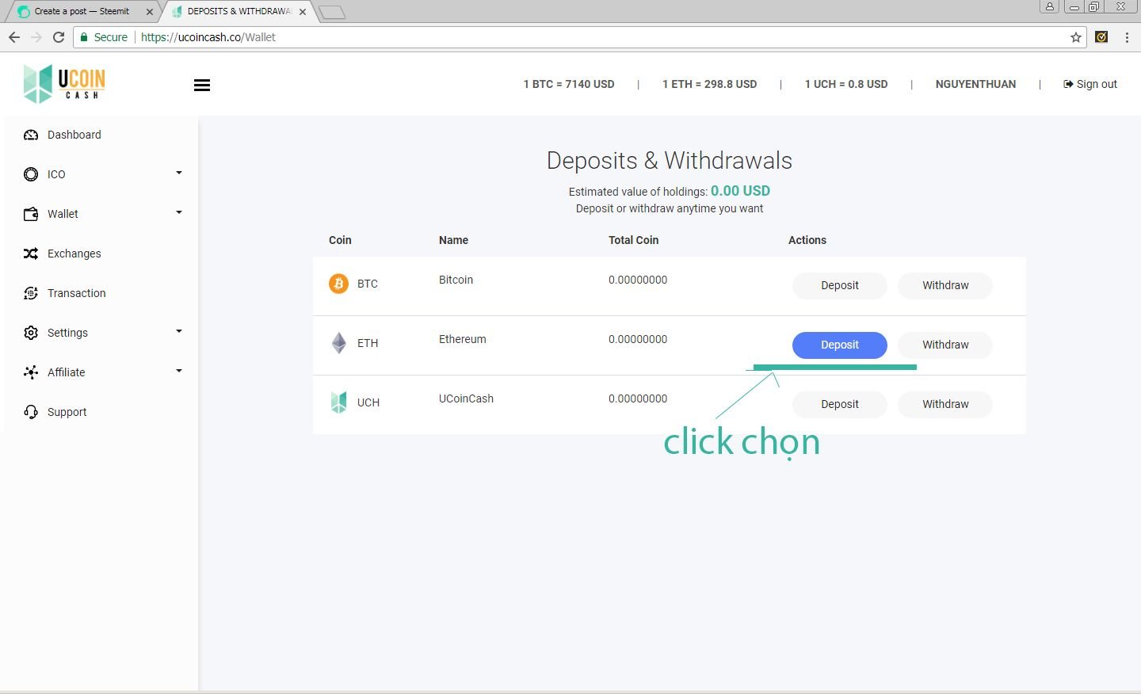Click the UCoinCash name cell
This screenshot has height=694, width=1141.
(466, 398)
